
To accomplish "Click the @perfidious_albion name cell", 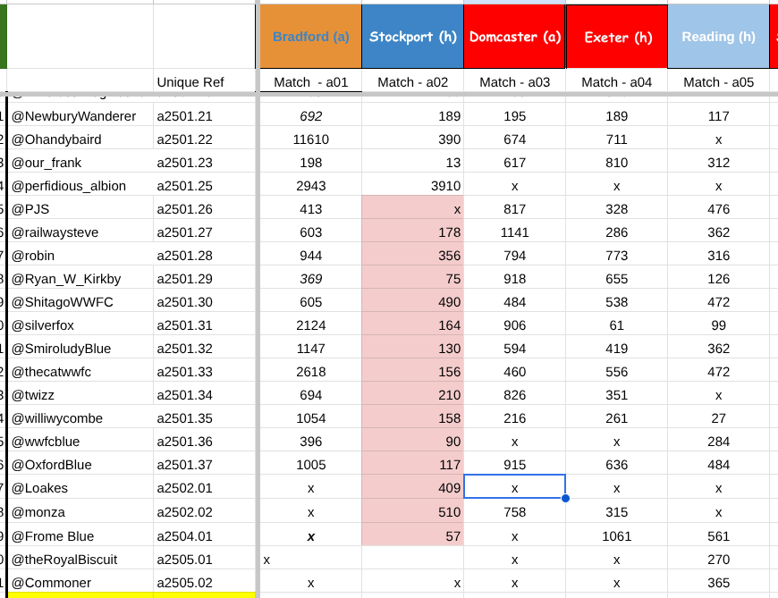I will click(x=80, y=186).
